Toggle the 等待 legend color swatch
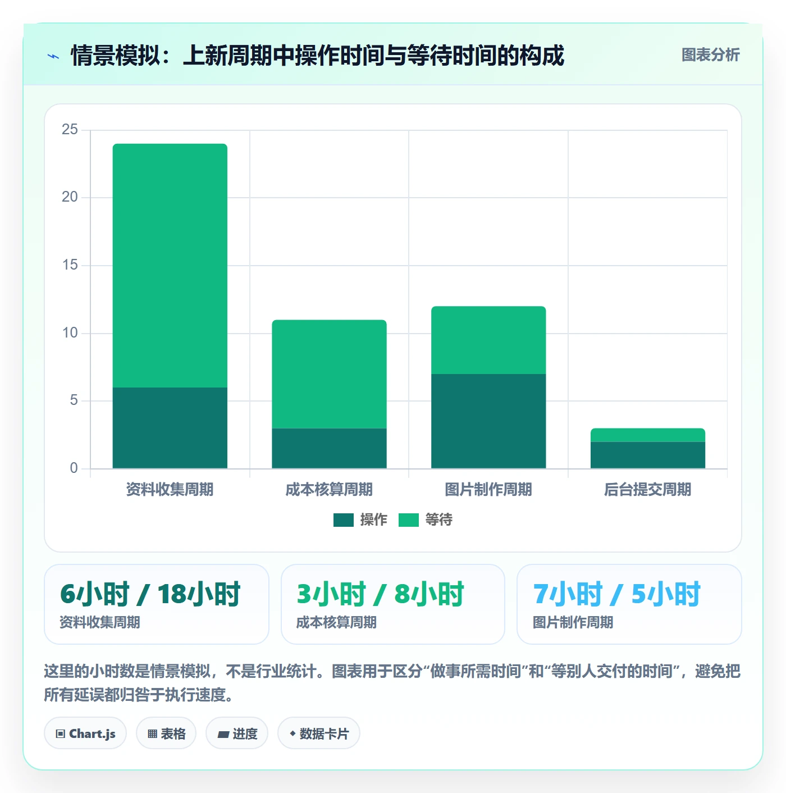This screenshot has height=793, width=786. click(x=409, y=520)
